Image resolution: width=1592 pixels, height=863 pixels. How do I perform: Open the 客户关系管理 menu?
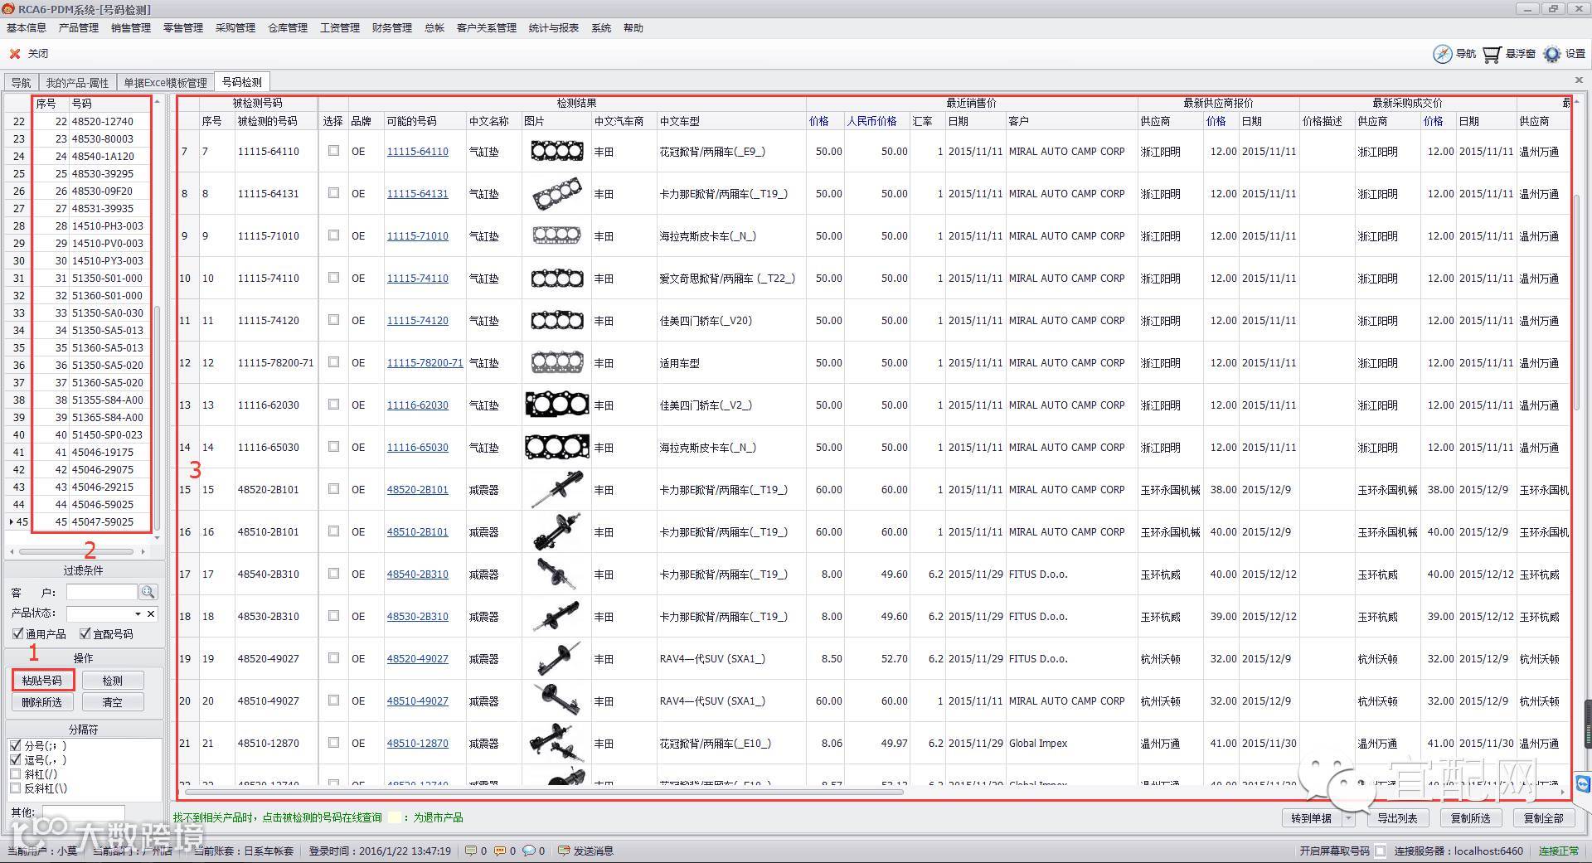[487, 28]
